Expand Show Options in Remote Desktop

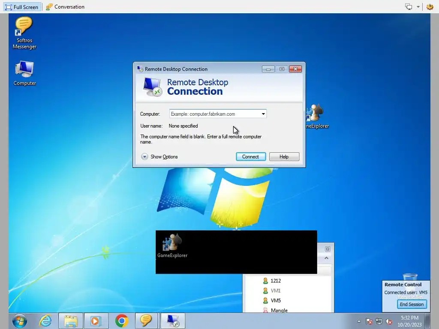click(x=159, y=157)
